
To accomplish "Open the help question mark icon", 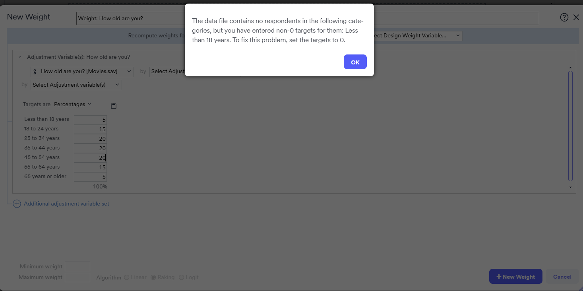I will (x=564, y=17).
